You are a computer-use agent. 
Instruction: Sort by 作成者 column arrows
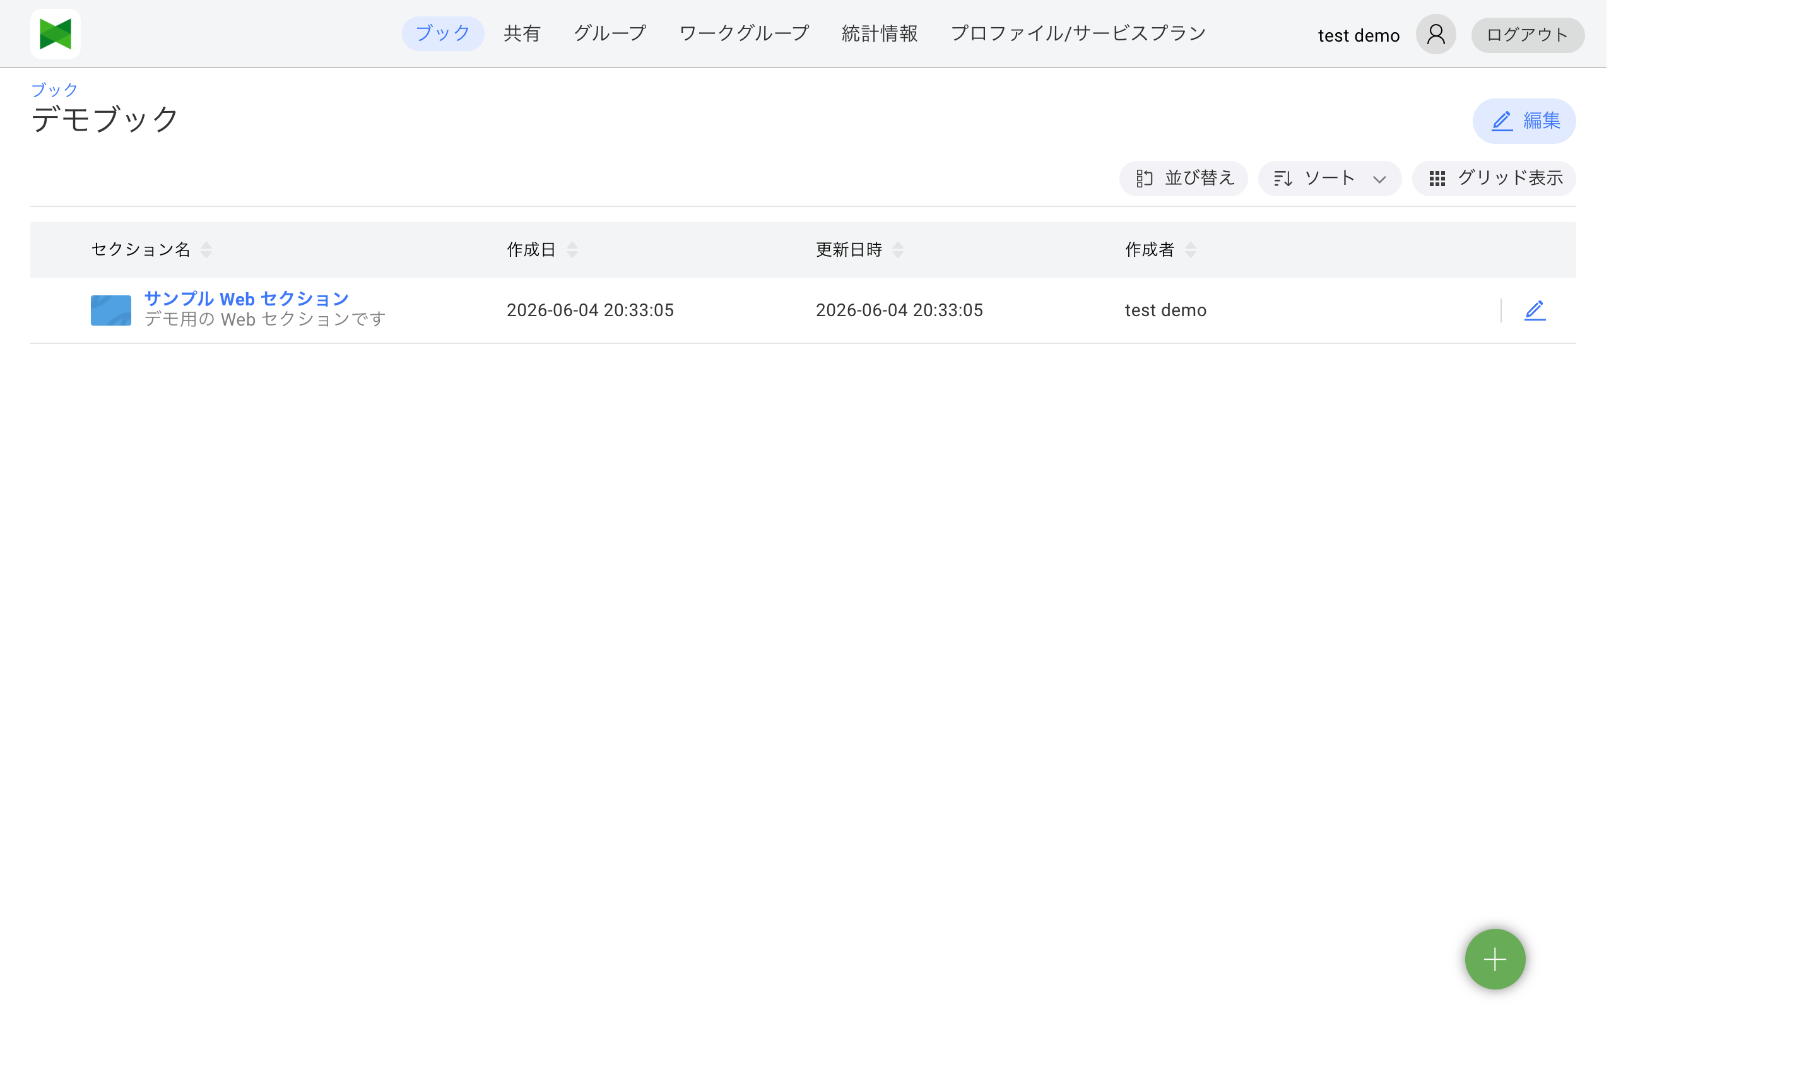(x=1191, y=249)
